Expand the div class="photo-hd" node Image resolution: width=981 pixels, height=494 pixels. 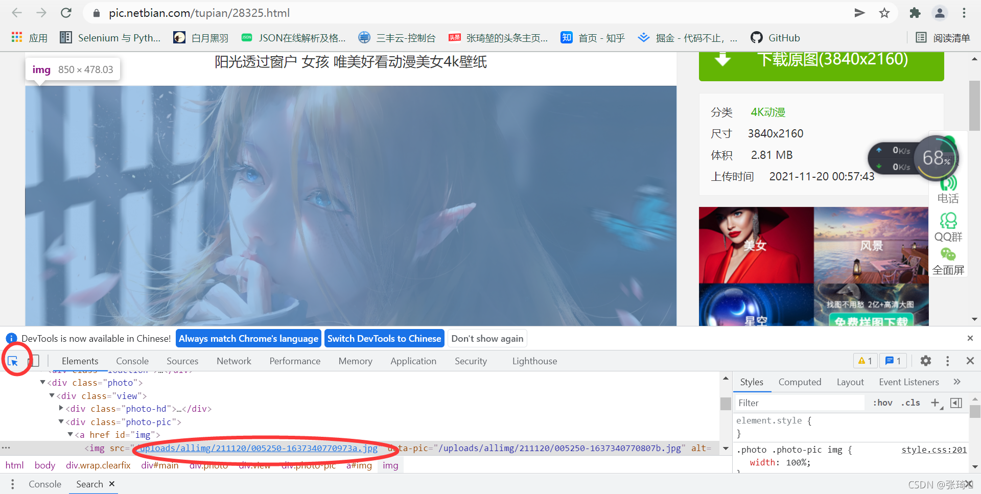coord(61,408)
